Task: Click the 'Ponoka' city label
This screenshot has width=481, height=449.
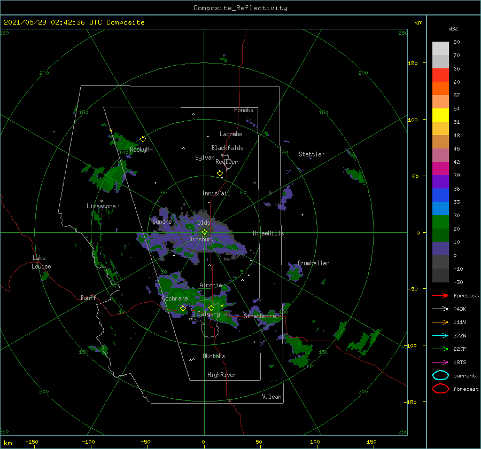Action: pos(244,110)
